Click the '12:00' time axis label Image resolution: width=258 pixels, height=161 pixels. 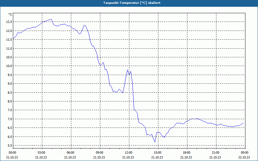[129, 153]
